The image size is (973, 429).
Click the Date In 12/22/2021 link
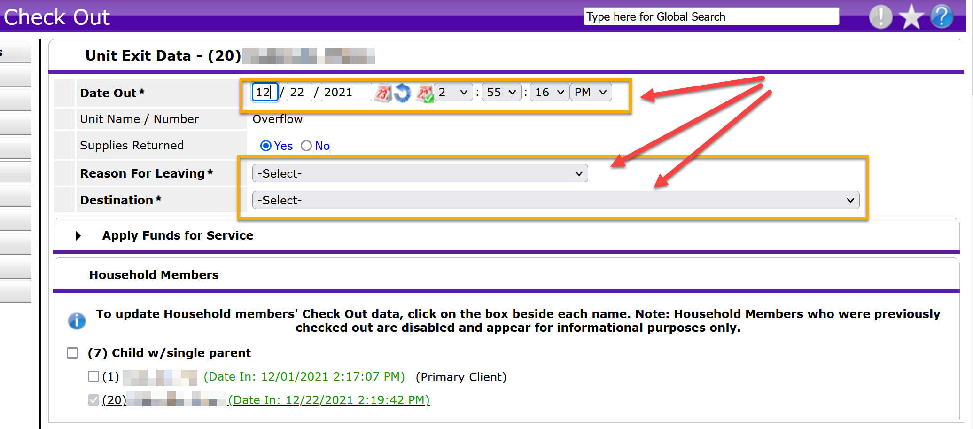click(x=328, y=400)
